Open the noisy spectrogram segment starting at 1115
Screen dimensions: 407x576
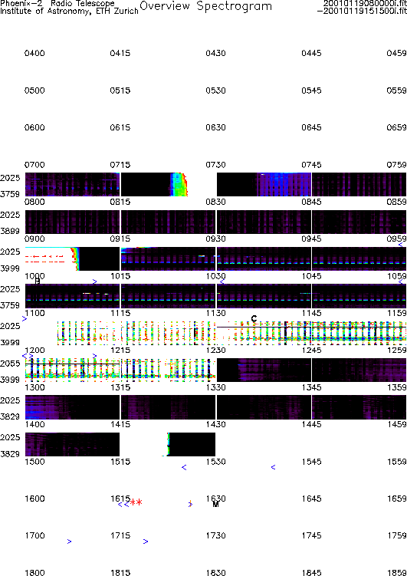coord(169,333)
